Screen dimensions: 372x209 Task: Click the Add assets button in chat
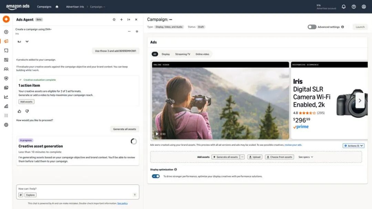[x=26, y=102]
